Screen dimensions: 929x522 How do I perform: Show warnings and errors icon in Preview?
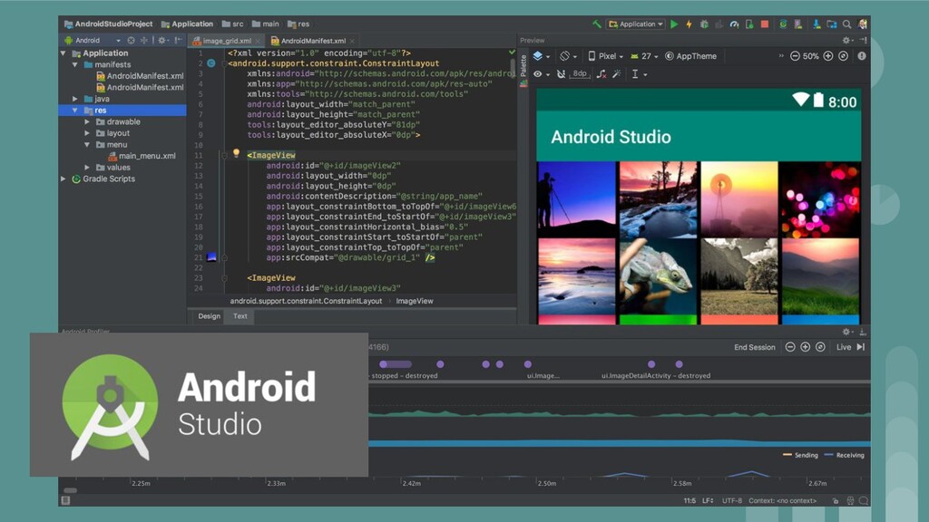pos(862,56)
